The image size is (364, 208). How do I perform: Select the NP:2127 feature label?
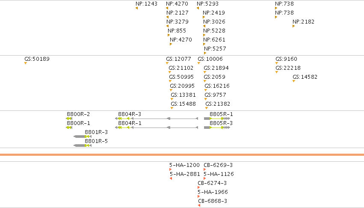[x=178, y=12]
